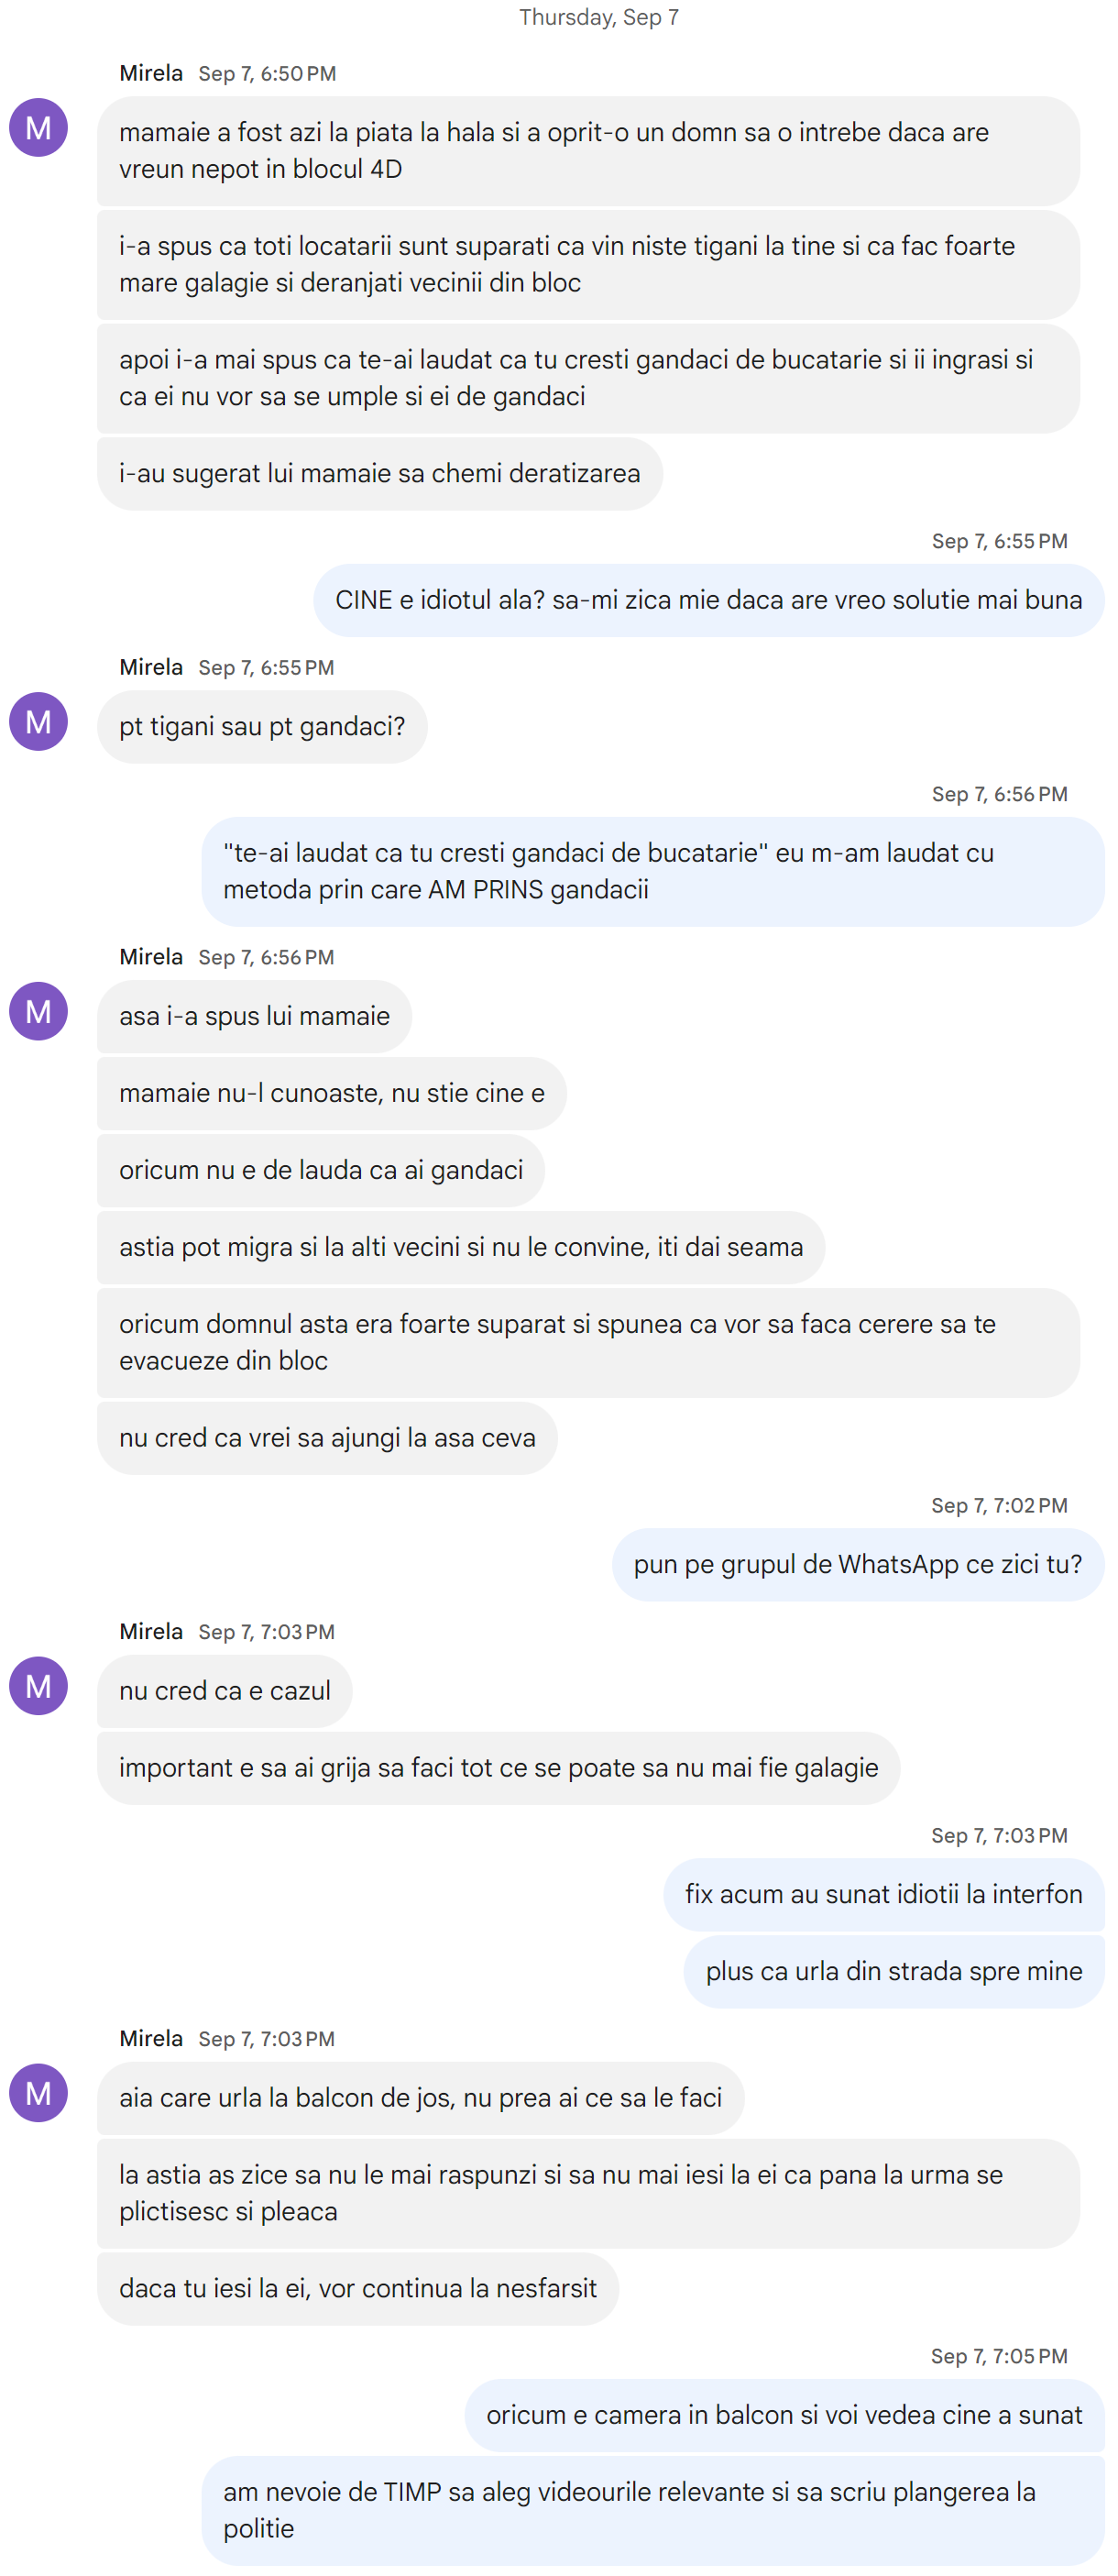
Task: Select the message mentioning blocul 4D
Action: pyautogui.click(x=588, y=151)
